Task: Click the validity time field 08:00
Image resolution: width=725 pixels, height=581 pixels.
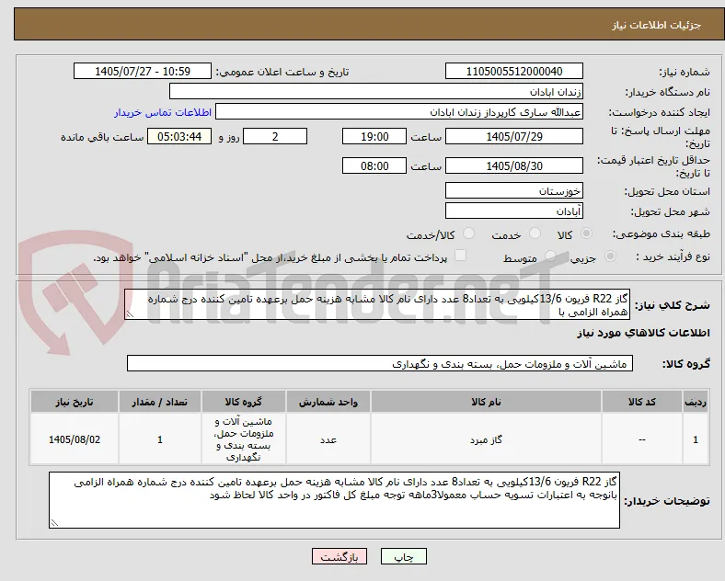Action: coord(374,165)
